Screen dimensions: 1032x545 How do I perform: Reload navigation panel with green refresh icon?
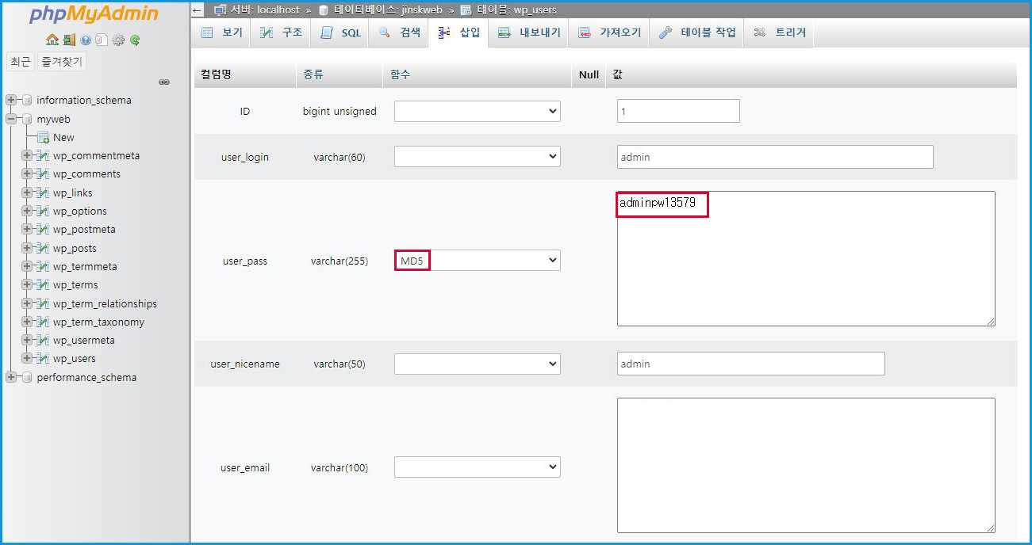[x=135, y=40]
